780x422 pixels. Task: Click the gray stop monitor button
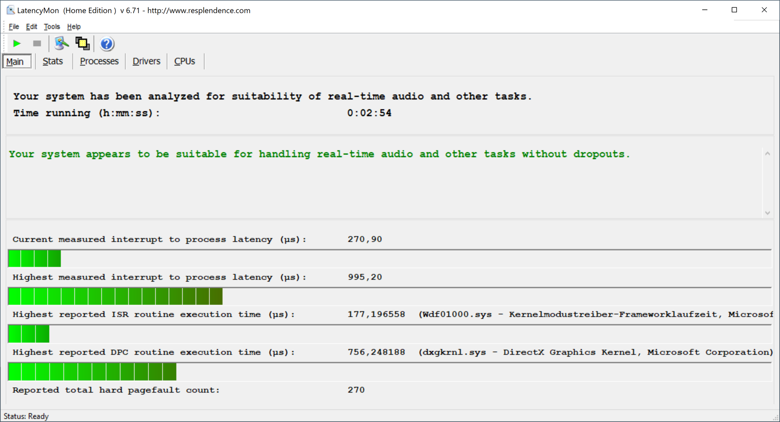click(x=37, y=43)
